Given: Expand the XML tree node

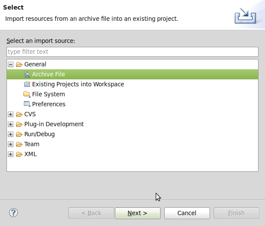Looking at the screenshot, I should [x=11, y=154].
